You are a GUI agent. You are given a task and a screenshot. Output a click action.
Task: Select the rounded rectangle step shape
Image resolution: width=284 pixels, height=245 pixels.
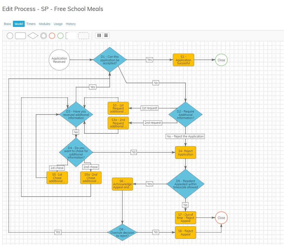coord(20,36)
